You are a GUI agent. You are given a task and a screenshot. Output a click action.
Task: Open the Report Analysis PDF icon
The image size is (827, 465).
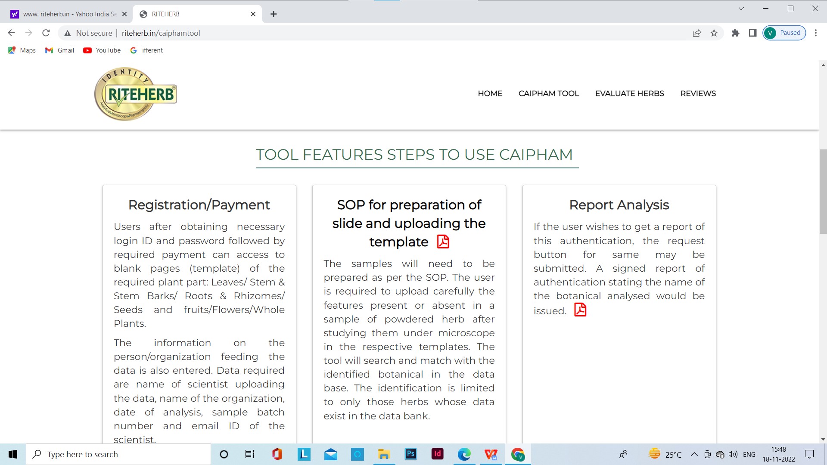[x=580, y=310]
